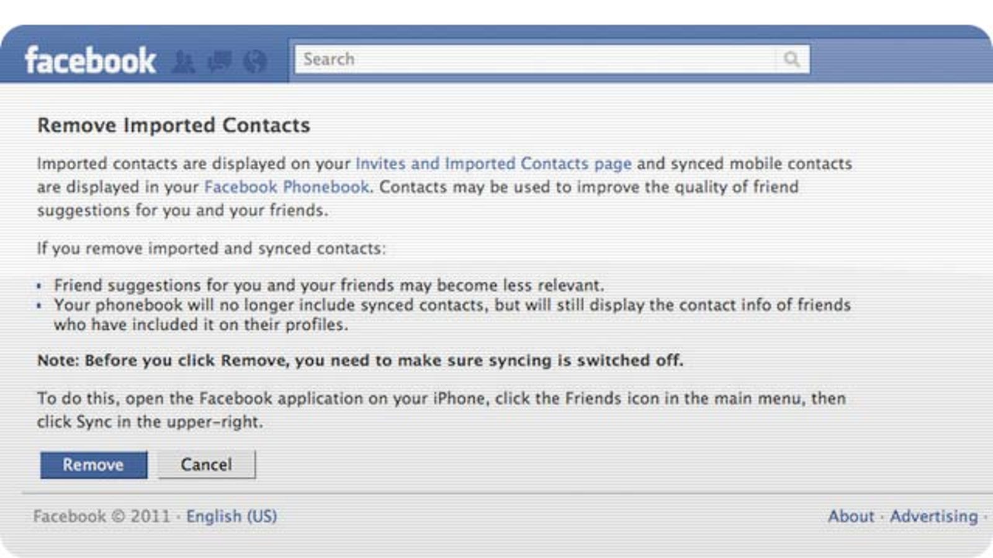
Task: Click the iPhone sync instructions paragraph
Action: click(x=441, y=410)
